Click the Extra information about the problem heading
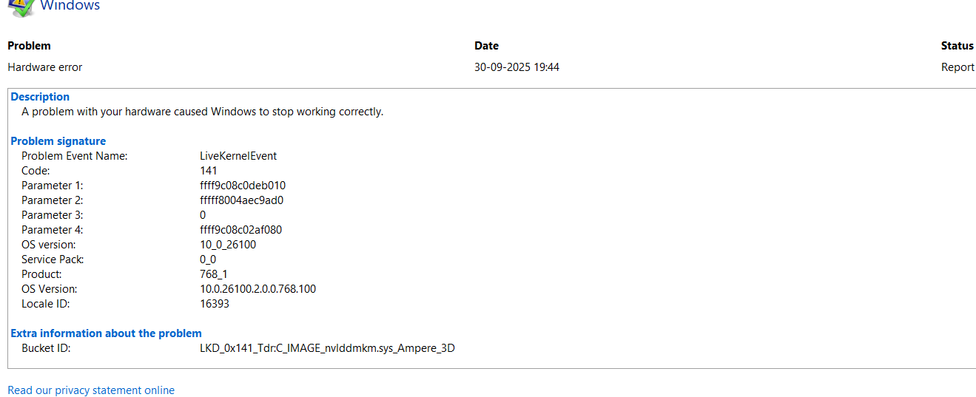This screenshot has width=976, height=397. (106, 333)
